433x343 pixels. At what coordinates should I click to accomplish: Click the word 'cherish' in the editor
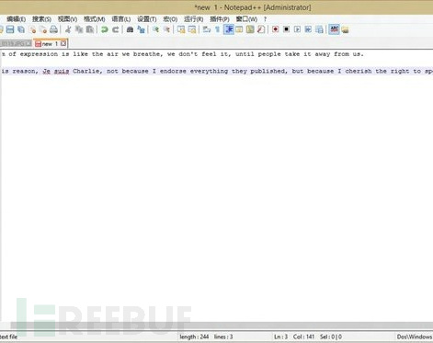coord(359,71)
